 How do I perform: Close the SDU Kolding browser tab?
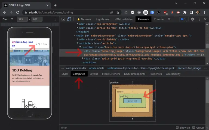tap(47, 5)
